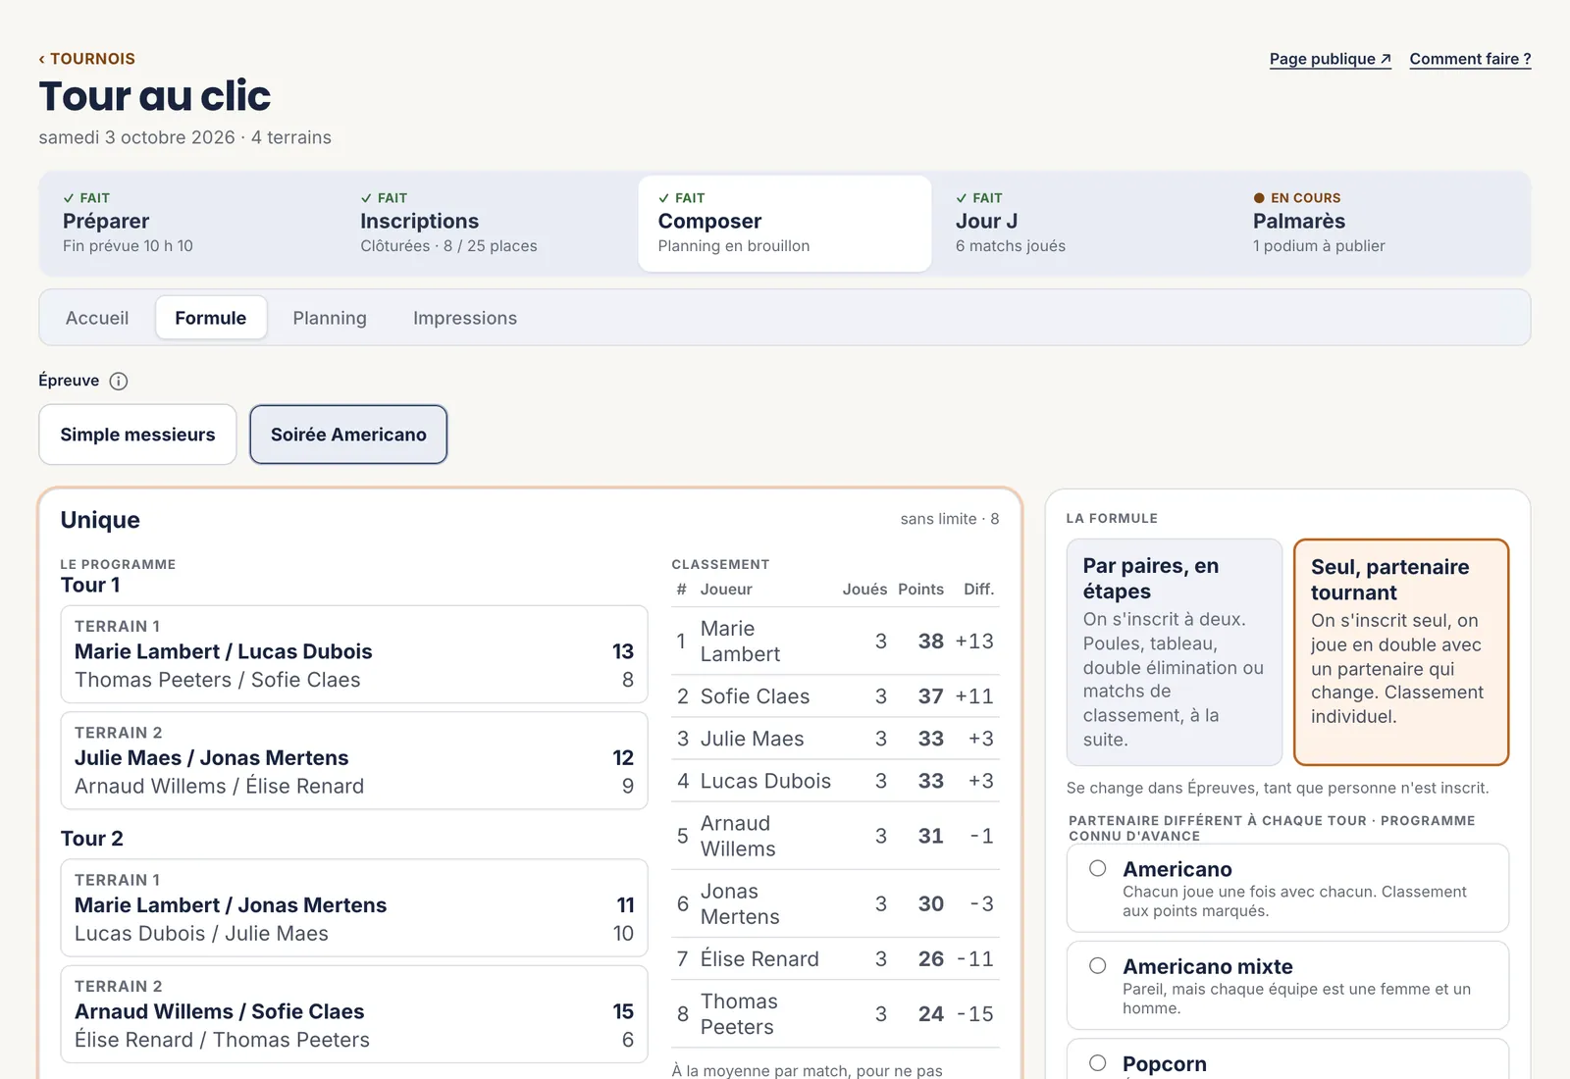The image size is (1570, 1079).
Task: Open the Inscriptions step
Action: click(x=486, y=224)
